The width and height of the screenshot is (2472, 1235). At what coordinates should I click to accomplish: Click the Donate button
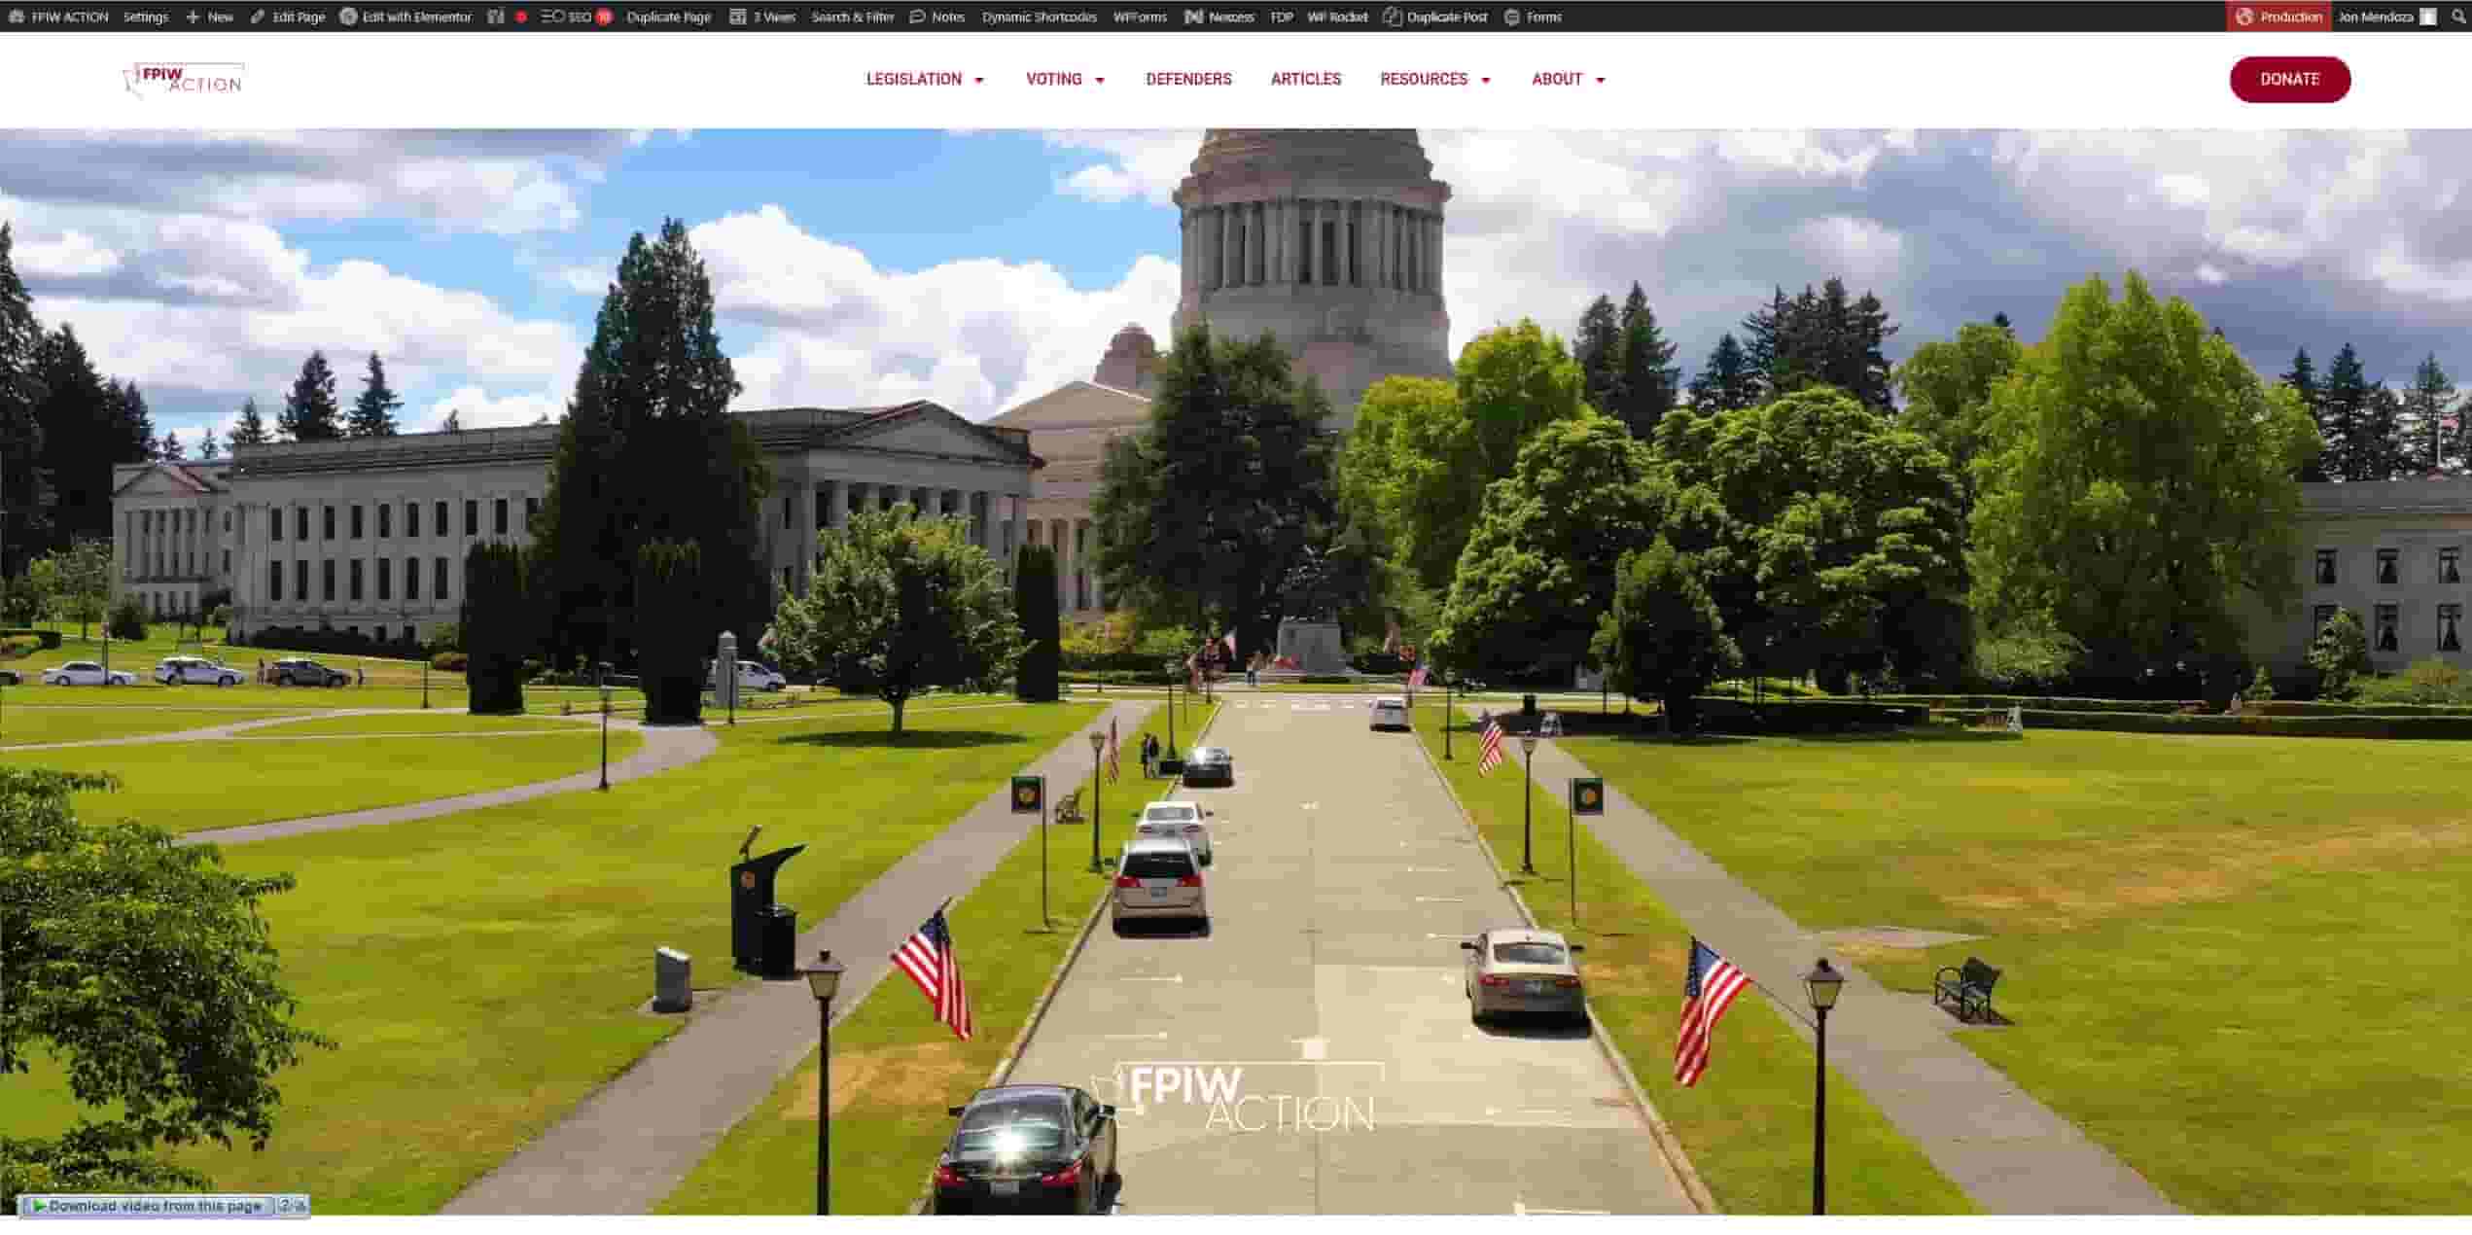[2289, 79]
